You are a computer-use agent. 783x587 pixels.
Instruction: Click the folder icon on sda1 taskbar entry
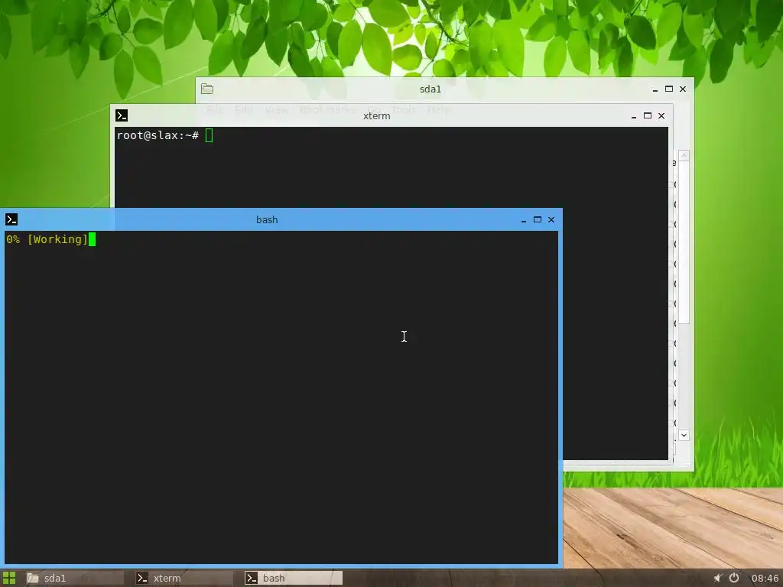pos(33,578)
